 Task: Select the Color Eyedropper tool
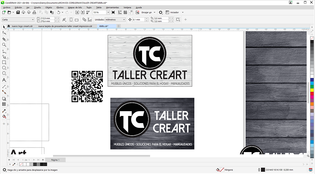click(x=4, y=111)
